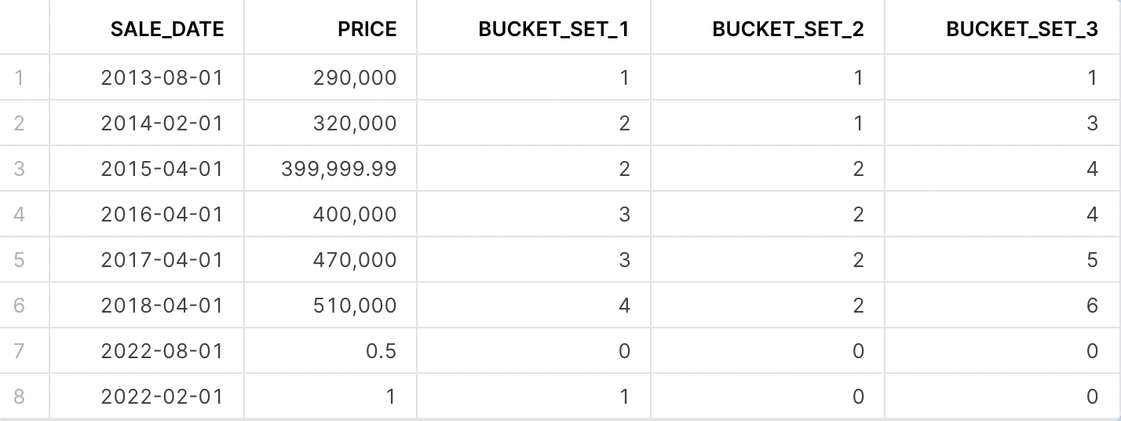Select the 400,000 price cell
1121x421 pixels.
(355, 214)
